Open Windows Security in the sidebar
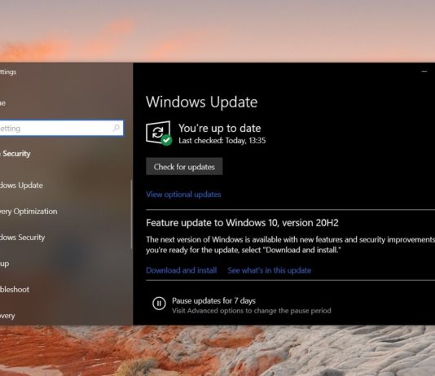 [x=22, y=238]
